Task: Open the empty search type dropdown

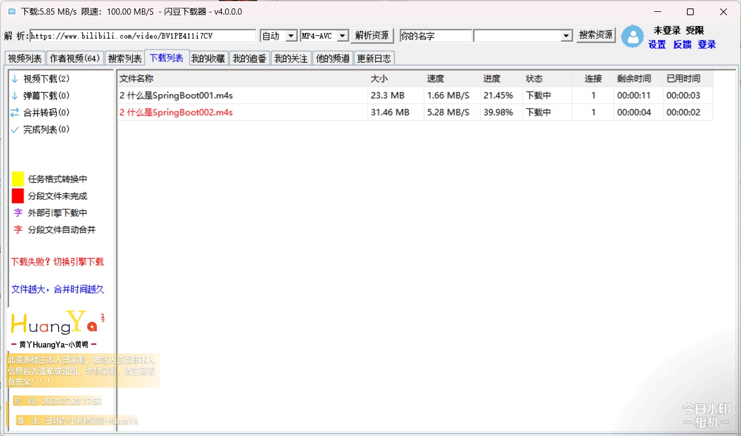Action: (x=566, y=36)
